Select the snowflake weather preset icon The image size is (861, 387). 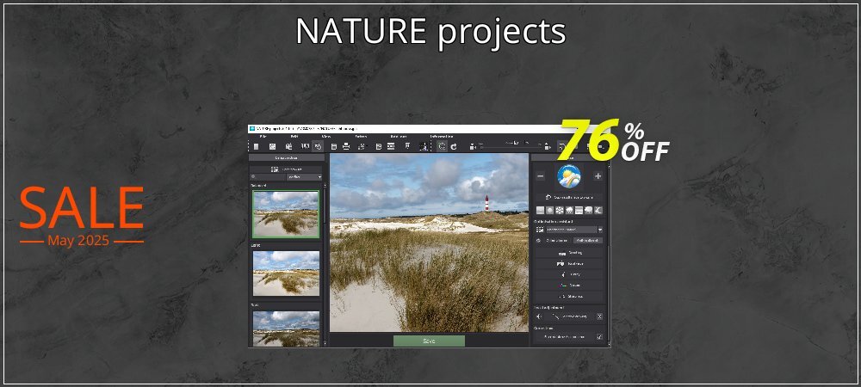(x=559, y=211)
